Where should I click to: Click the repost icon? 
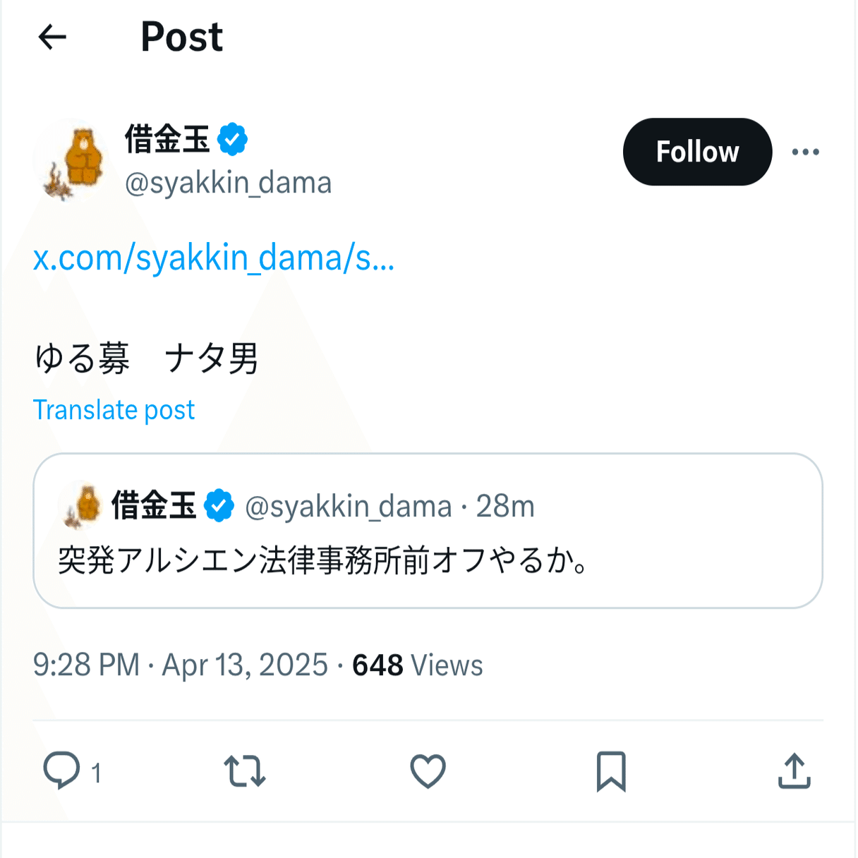(245, 771)
